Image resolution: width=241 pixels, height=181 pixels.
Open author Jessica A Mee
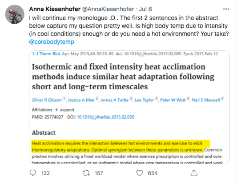(81, 100)
